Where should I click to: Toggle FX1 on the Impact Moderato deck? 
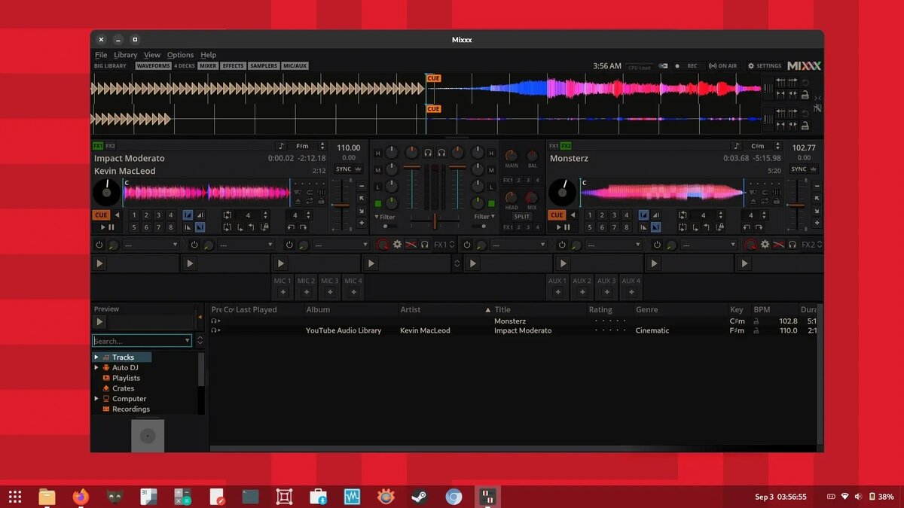pos(99,145)
